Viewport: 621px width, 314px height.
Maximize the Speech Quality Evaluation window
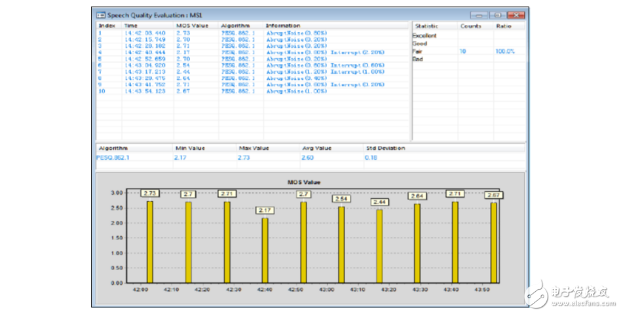pos(498,14)
